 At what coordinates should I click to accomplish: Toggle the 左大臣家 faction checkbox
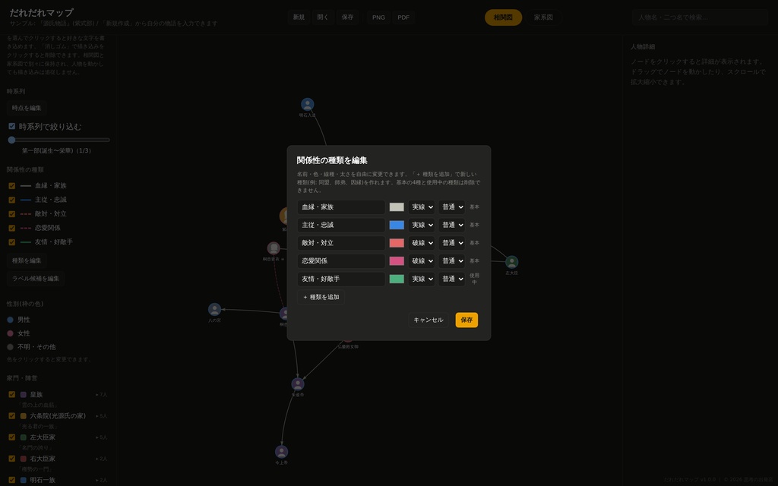12,437
